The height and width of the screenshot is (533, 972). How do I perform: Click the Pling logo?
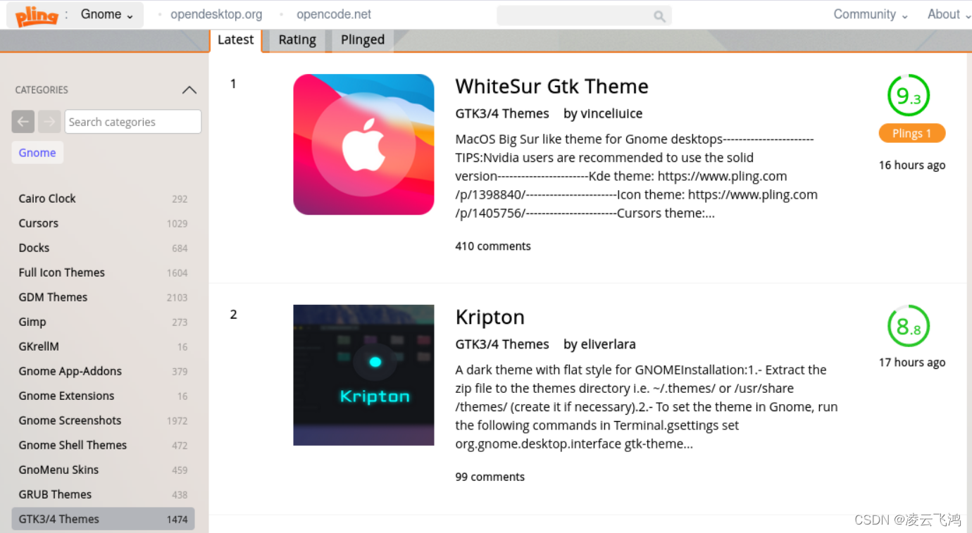[x=37, y=15]
